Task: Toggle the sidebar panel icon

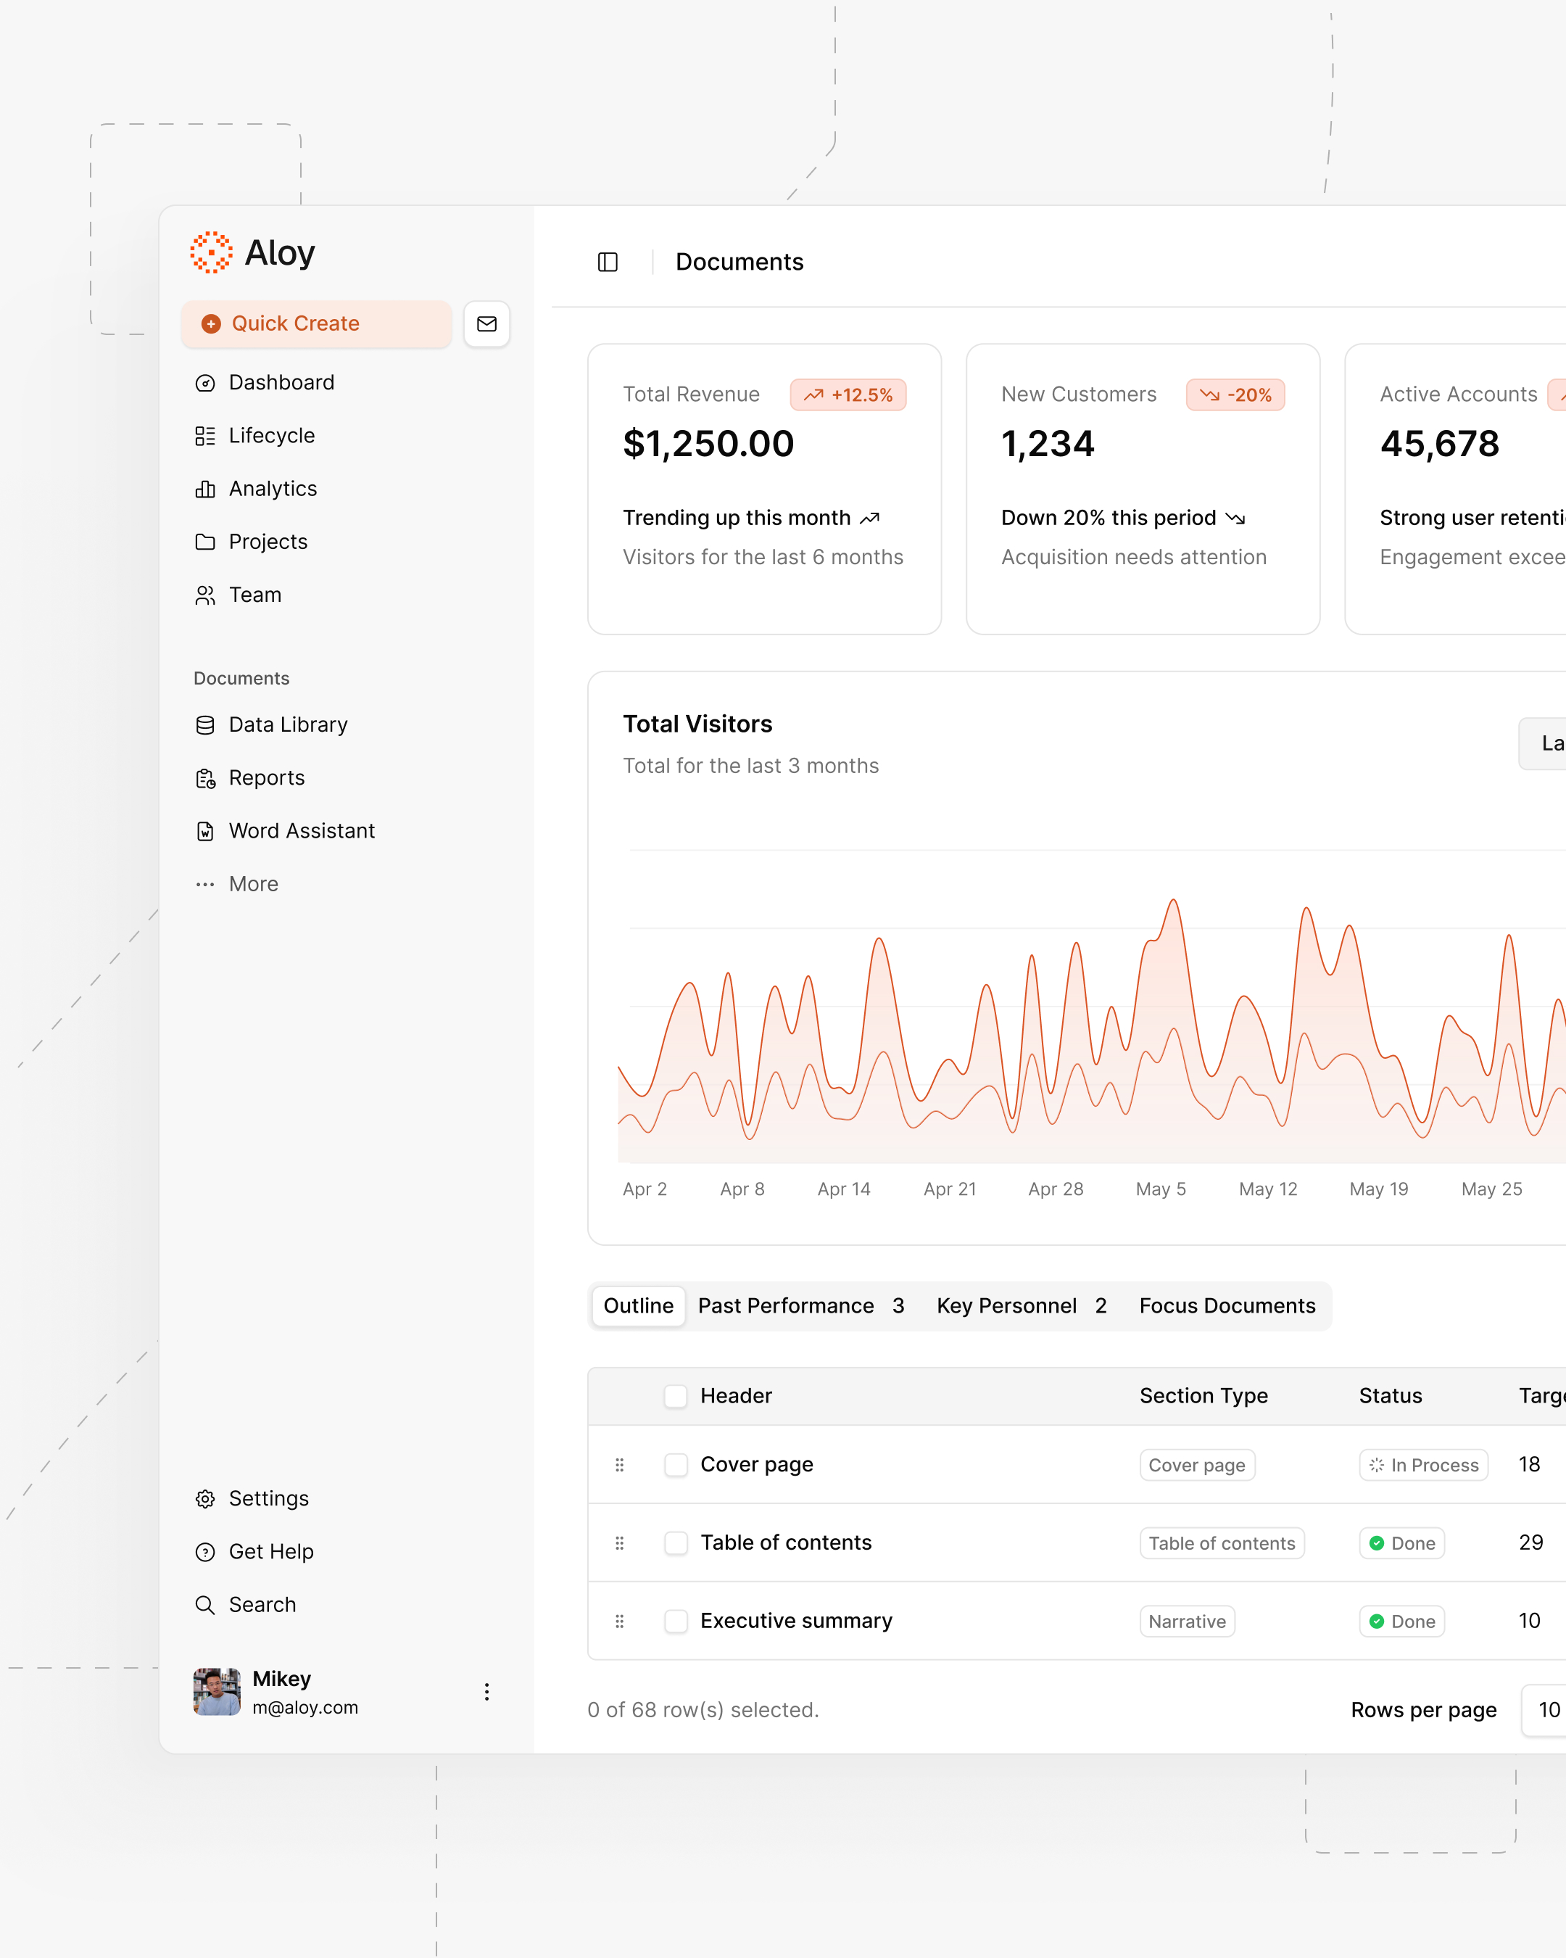Action: (x=608, y=263)
